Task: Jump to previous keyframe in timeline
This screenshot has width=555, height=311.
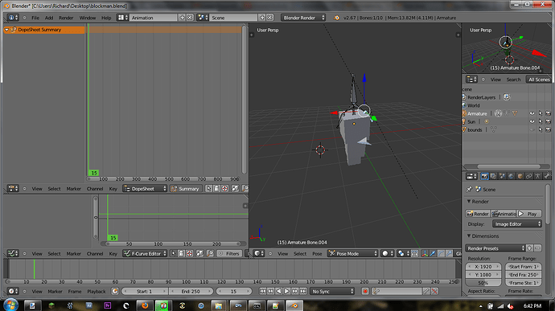Action: click(270, 291)
